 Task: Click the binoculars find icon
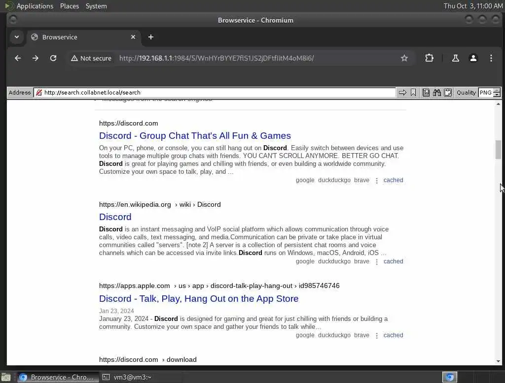pyautogui.click(x=437, y=93)
